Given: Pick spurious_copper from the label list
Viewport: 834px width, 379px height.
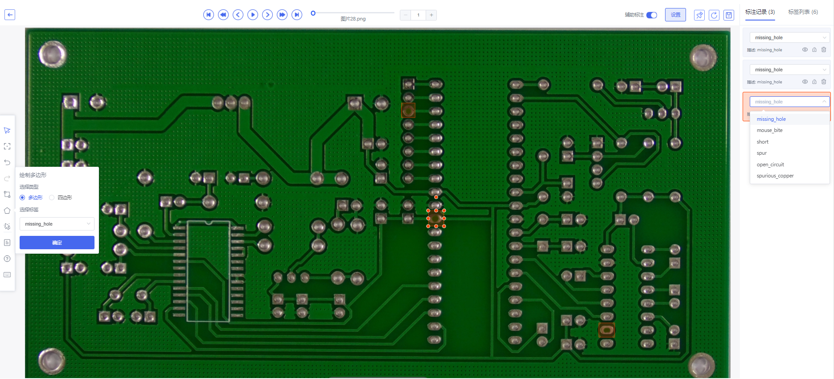Looking at the screenshot, I should 775,176.
